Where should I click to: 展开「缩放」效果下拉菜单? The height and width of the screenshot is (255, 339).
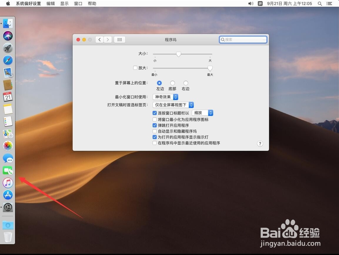202,113
